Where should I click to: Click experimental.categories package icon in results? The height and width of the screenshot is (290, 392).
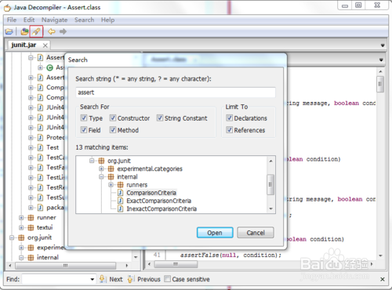(x=111, y=169)
